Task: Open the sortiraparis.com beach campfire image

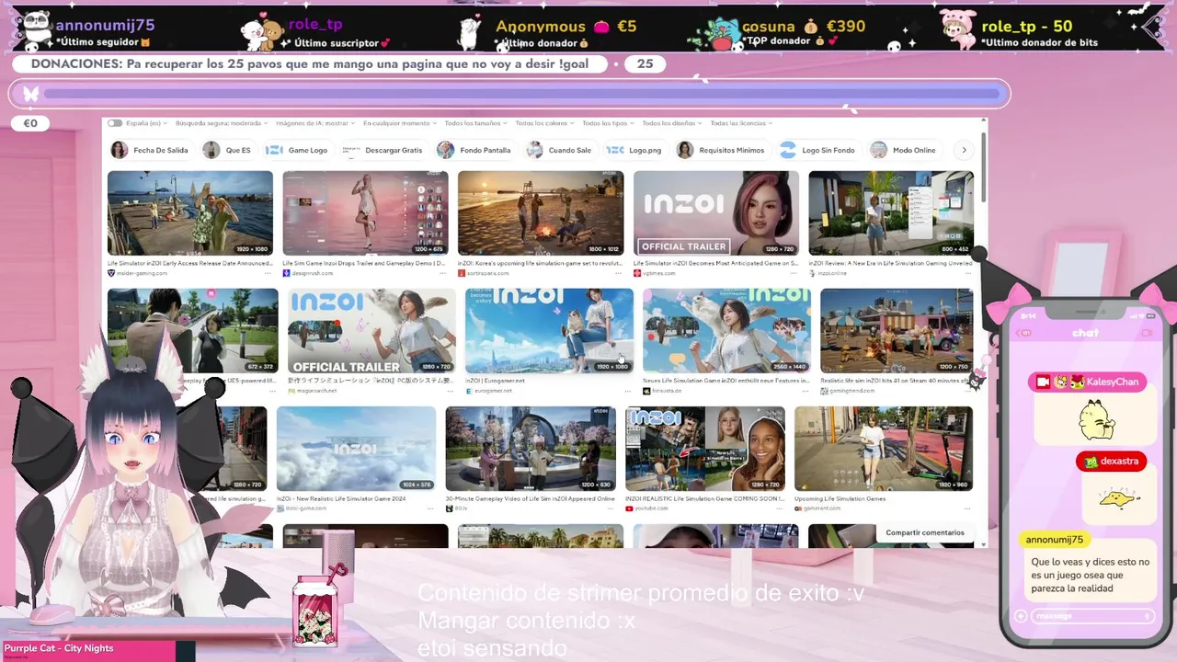Action: point(541,213)
